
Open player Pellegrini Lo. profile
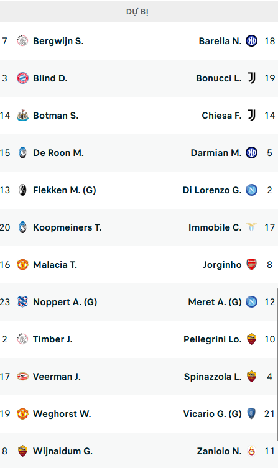pyautogui.click(x=212, y=339)
